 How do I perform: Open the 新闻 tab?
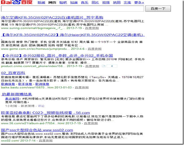[41, 2]
